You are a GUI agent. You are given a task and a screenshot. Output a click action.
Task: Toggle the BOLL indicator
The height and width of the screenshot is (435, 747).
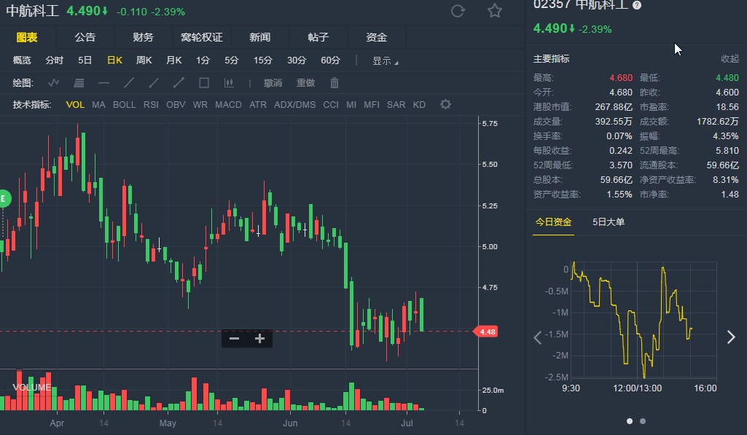coord(124,105)
